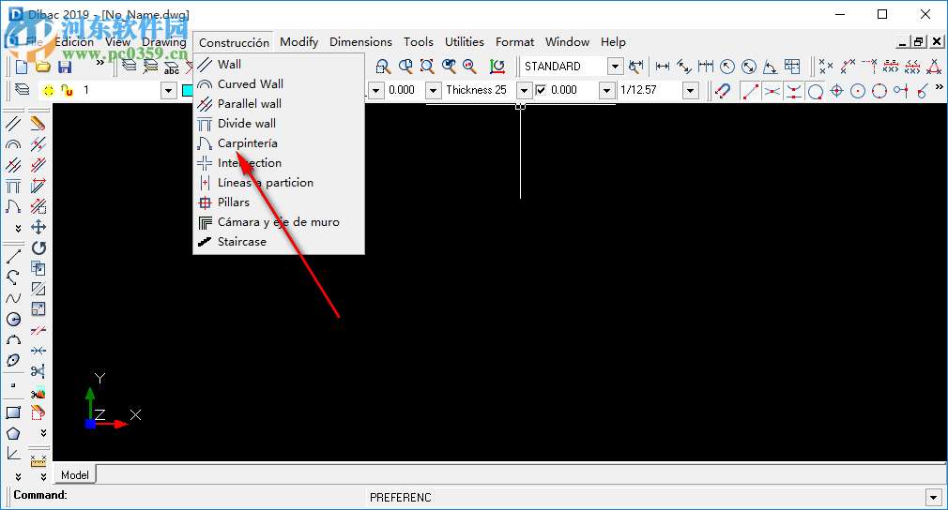
Task: Expand the 1/12.57 scale dropdown
Action: coord(690,91)
